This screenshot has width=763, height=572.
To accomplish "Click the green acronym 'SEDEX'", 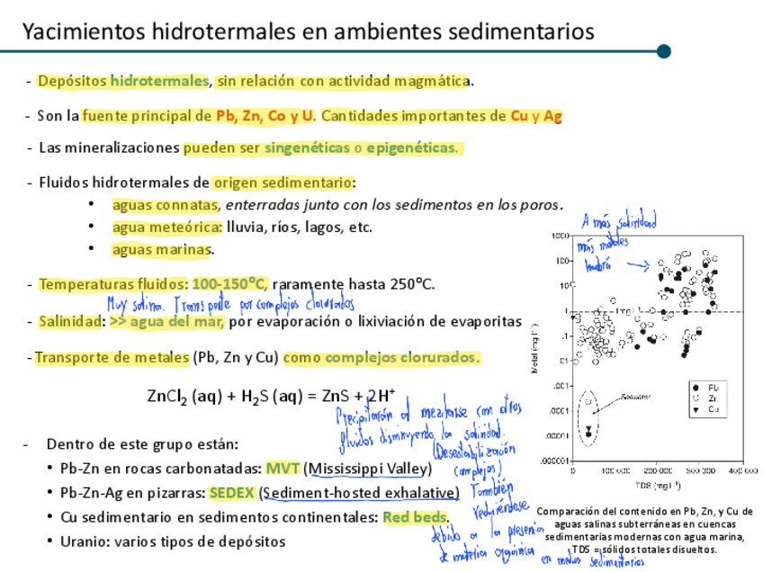I will [x=231, y=493].
